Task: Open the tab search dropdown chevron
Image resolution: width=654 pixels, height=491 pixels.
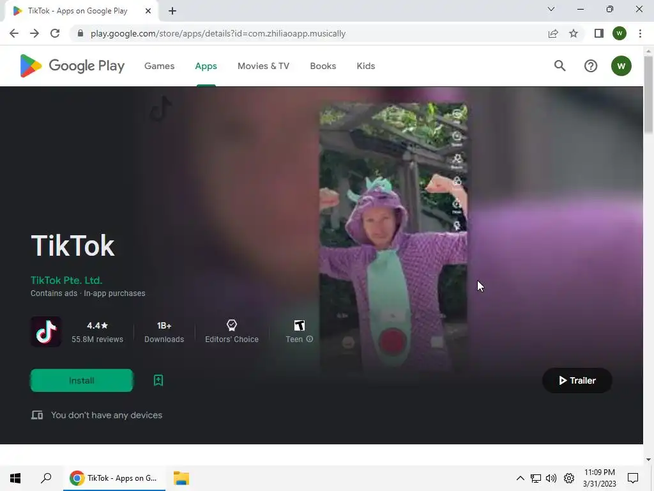Action: click(x=551, y=9)
